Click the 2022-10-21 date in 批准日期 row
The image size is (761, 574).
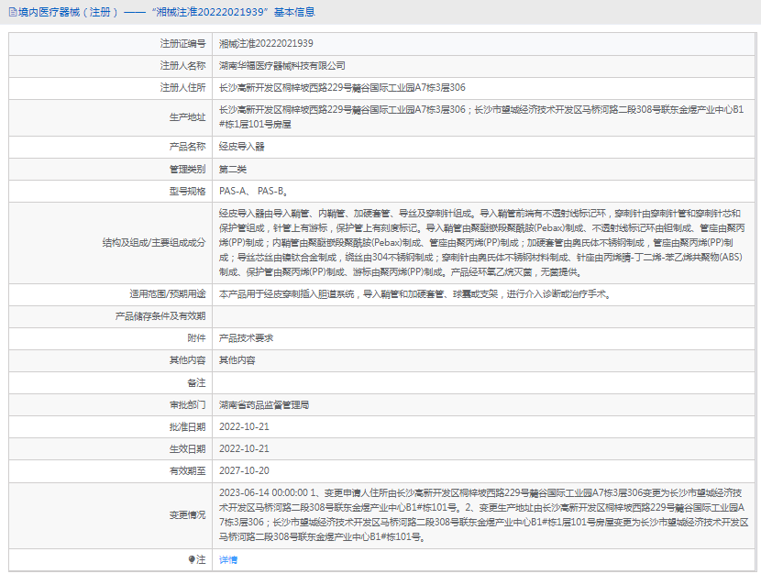point(244,427)
